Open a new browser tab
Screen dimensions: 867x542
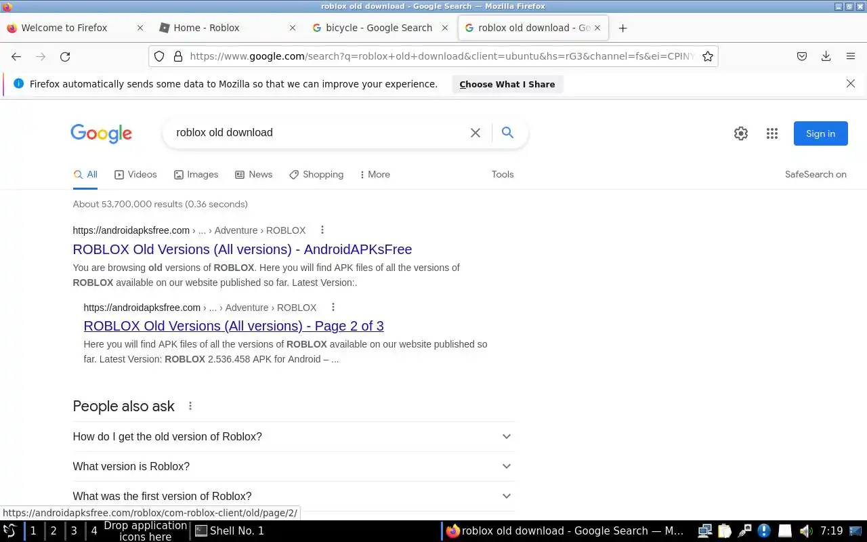[x=623, y=28]
